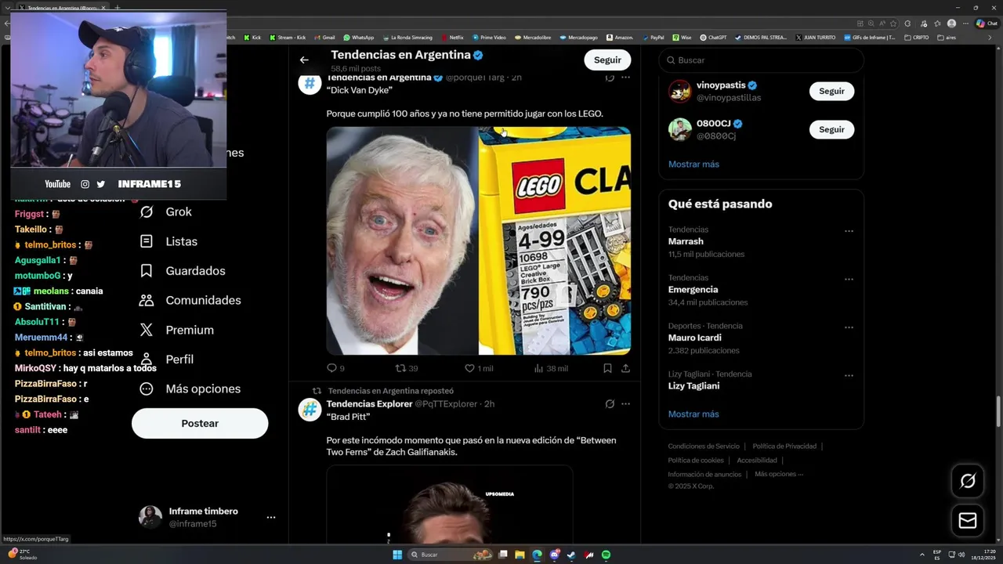Like the Dick Van Dyke post
The image size is (1003, 564).
[478, 368]
